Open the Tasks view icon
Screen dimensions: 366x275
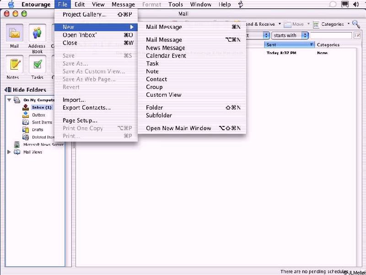pyautogui.click(x=37, y=64)
